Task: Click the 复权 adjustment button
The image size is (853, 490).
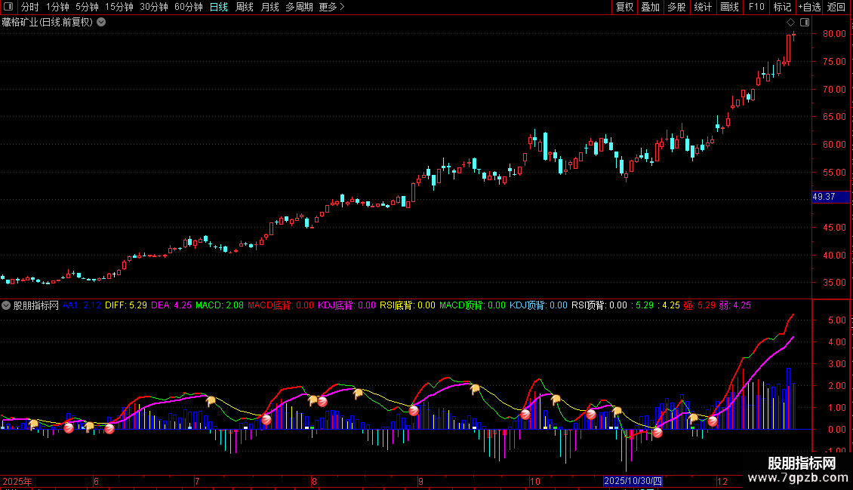Action: [x=624, y=7]
